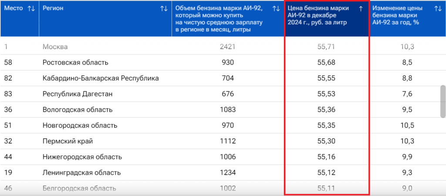This screenshot has width=446, height=196.
Task: Click the 9,3 percent change value
Action: pyautogui.click(x=407, y=172)
